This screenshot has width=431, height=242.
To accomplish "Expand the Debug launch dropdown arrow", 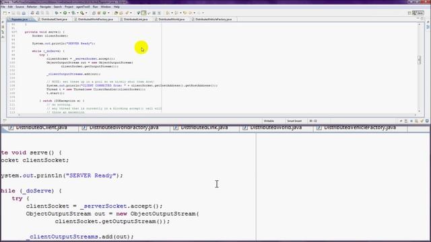I will click(x=60, y=13).
